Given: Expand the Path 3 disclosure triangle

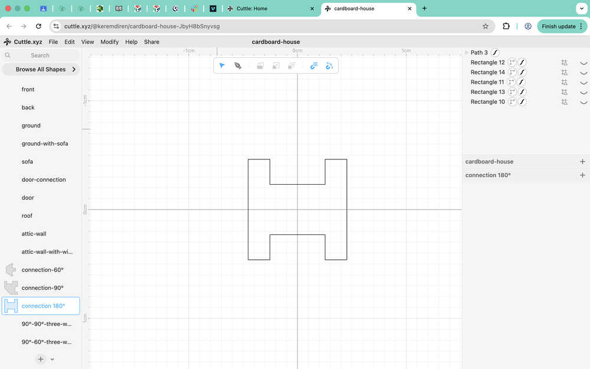Looking at the screenshot, I should 467,53.
